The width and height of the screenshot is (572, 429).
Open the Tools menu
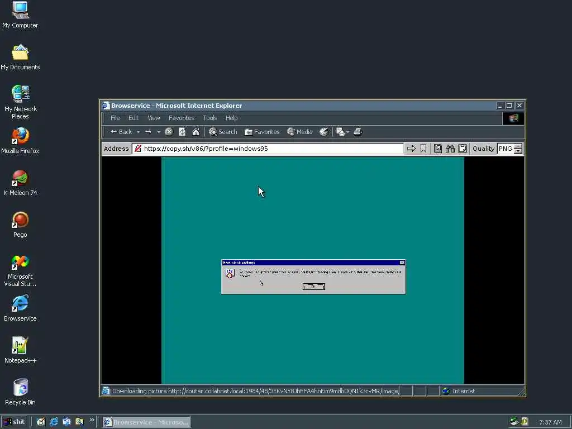(x=210, y=118)
